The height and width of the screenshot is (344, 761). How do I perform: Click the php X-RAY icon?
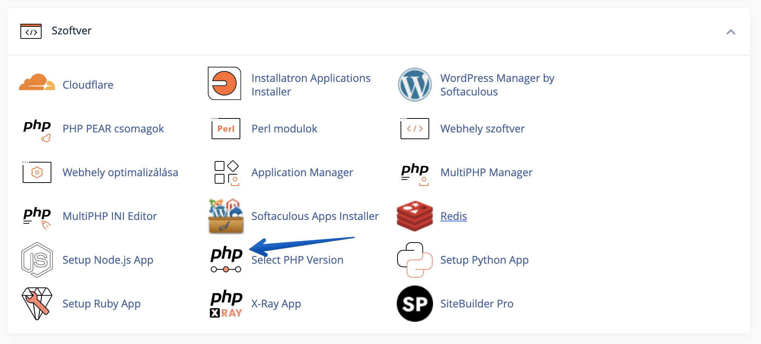[226, 304]
